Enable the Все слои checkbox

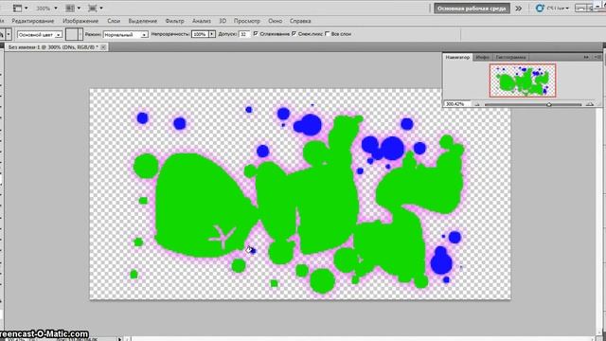pos(328,34)
